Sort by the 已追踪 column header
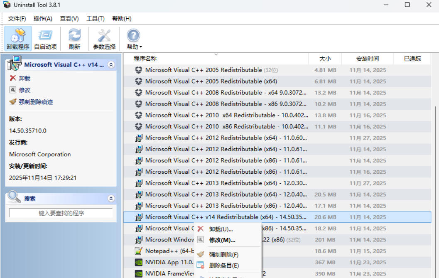Image resolution: width=439 pixels, height=278 pixels. coord(412,59)
